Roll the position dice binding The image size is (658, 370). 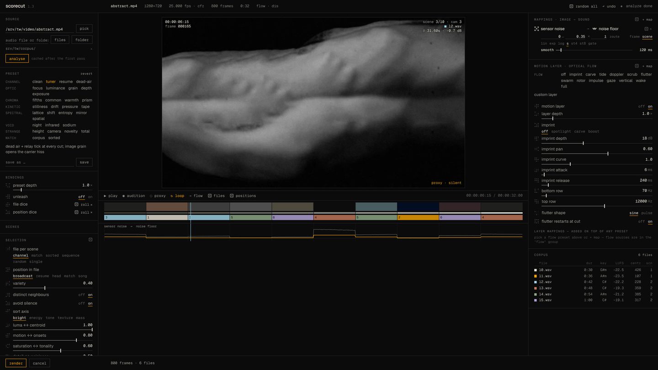(x=83, y=212)
